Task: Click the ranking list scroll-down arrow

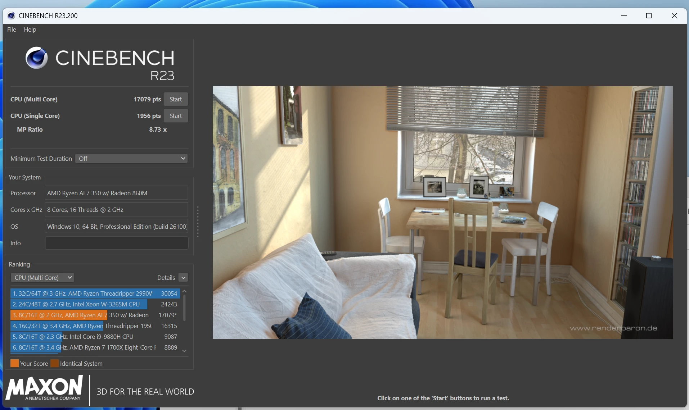Action: [184, 351]
